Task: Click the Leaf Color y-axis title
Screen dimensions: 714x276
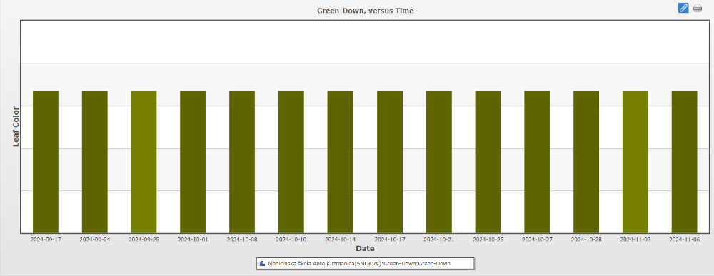Action: click(16, 126)
